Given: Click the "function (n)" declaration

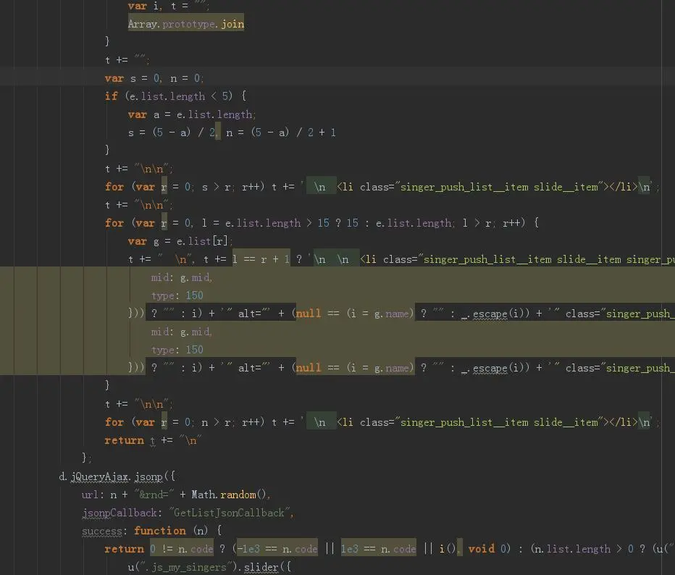Looking at the screenshot, I should 171,531.
